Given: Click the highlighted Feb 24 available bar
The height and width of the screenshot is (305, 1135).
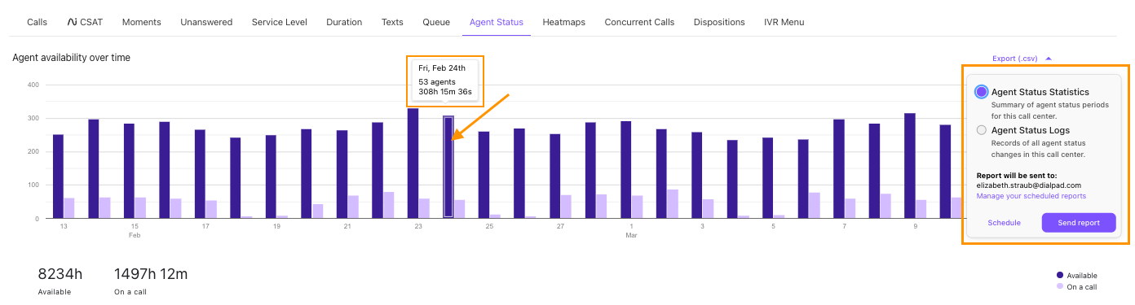Looking at the screenshot, I should (x=448, y=167).
